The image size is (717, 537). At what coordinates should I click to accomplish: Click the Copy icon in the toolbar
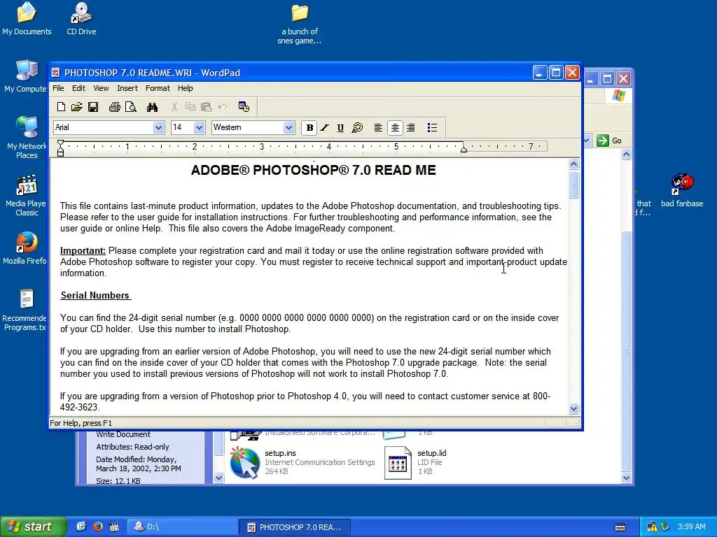point(190,107)
